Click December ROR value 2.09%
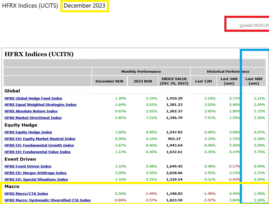 121,173
